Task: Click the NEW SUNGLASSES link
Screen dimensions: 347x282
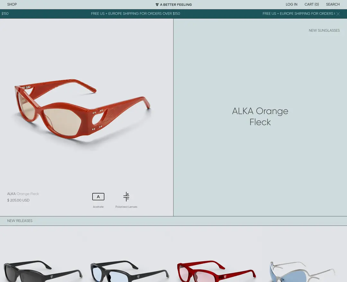Action: (x=324, y=31)
